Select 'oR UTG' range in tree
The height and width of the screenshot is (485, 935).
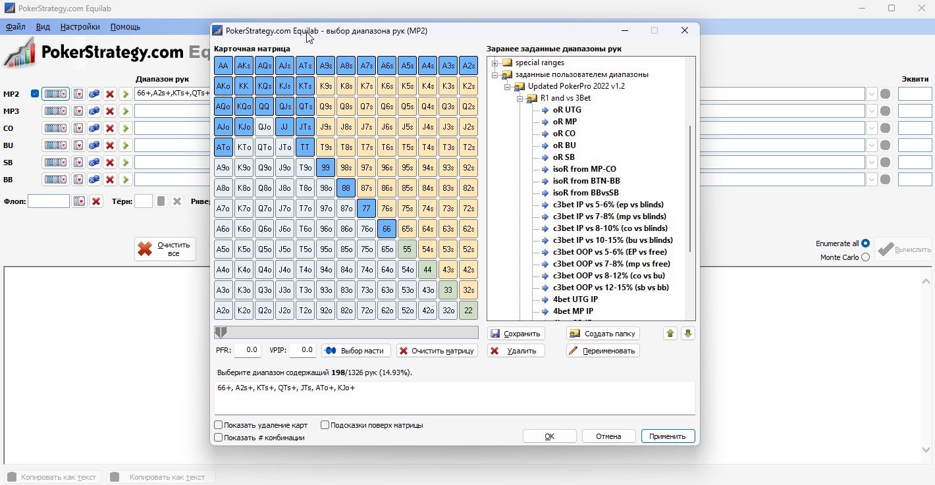coord(567,110)
